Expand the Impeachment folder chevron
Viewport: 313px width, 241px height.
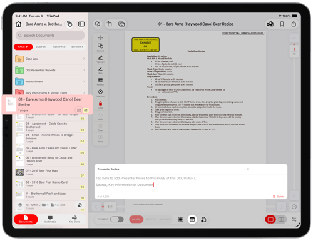click(84, 81)
